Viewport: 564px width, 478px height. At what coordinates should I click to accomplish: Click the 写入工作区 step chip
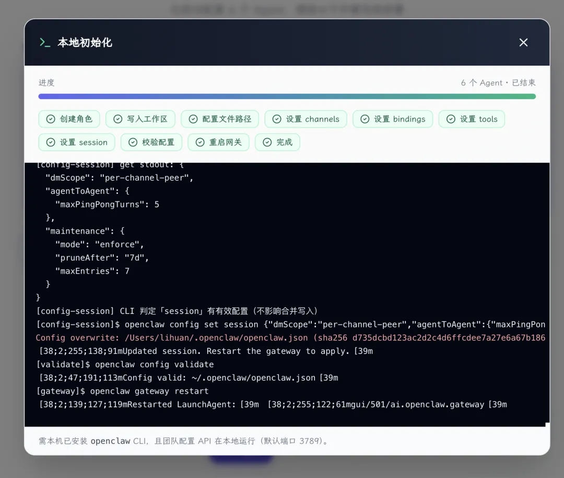point(140,119)
